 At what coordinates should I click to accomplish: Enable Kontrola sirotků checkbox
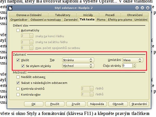pyautogui.click(x=18, y=89)
